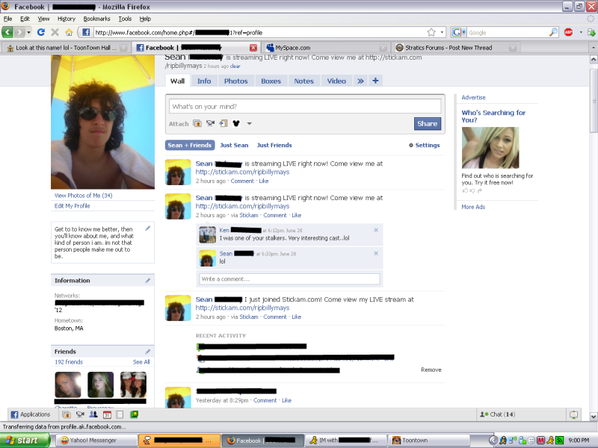Filter the wall to Just Friends
The height and width of the screenshot is (448, 598).
click(x=274, y=145)
